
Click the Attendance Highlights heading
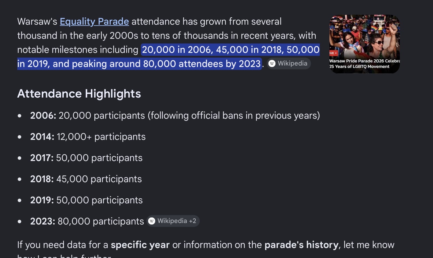click(x=79, y=94)
